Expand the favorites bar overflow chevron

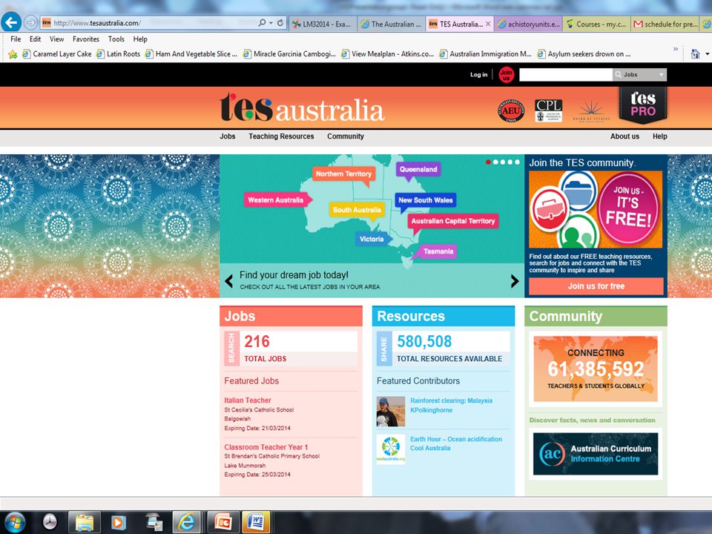click(676, 49)
